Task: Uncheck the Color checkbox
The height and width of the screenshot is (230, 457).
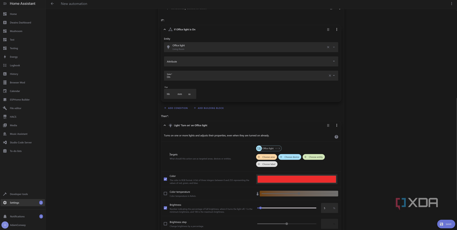Action: (x=165, y=179)
